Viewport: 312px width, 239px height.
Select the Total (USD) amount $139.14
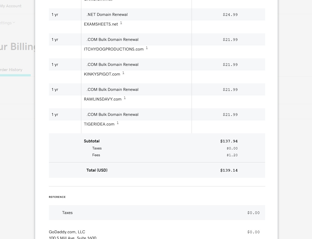coord(229,170)
